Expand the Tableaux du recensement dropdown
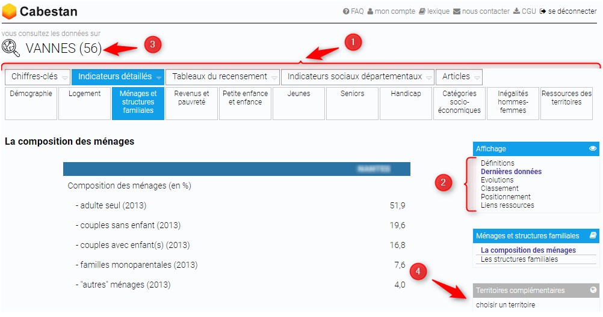The width and height of the screenshot is (603, 317). (x=222, y=77)
